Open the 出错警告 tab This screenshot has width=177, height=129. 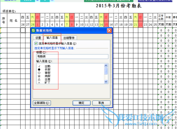click(x=69, y=38)
